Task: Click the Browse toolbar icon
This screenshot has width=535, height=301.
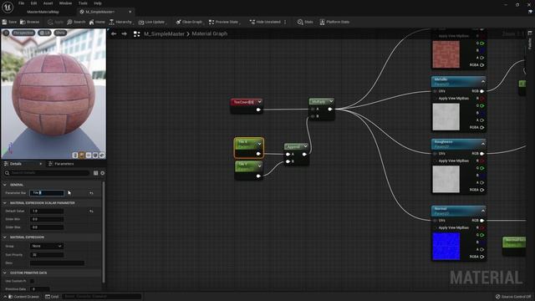Action: pyautogui.click(x=30, y=22)
